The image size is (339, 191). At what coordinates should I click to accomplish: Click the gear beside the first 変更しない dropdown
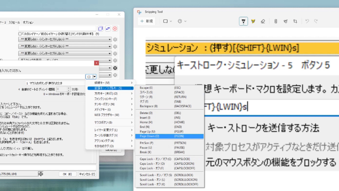pyautogui.click(x=115, y=39)
